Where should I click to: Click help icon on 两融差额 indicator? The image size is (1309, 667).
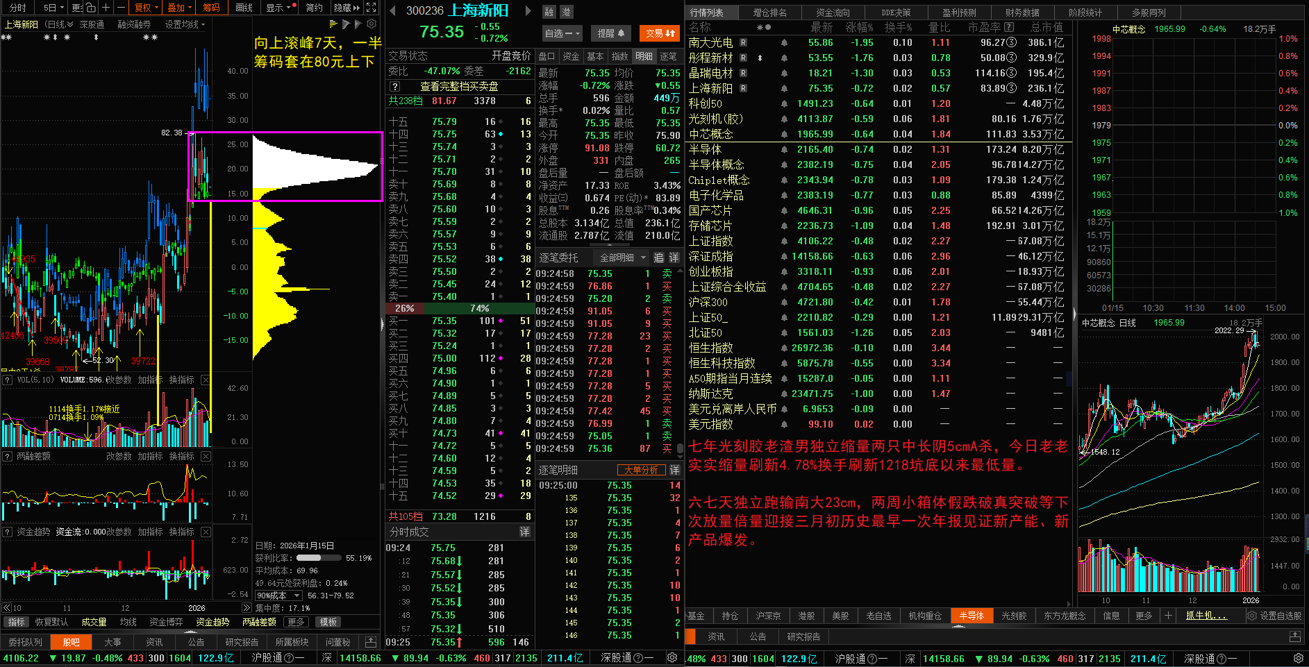click(x=8, y=456)
